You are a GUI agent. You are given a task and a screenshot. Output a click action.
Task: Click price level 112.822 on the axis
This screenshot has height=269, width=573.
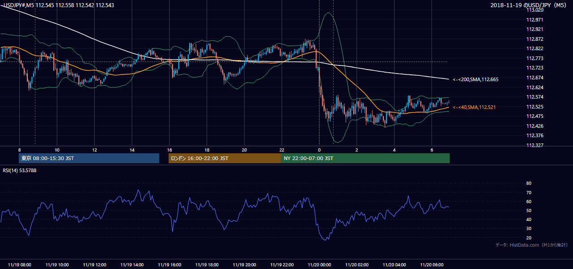(x=535, y=48)
